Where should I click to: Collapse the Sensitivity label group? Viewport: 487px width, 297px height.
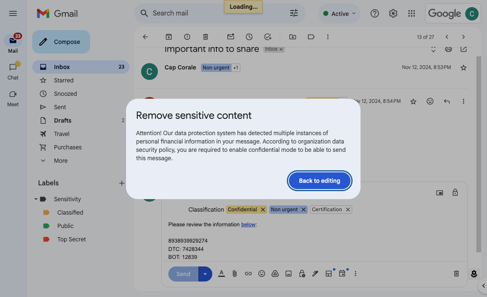coord(35,199)
